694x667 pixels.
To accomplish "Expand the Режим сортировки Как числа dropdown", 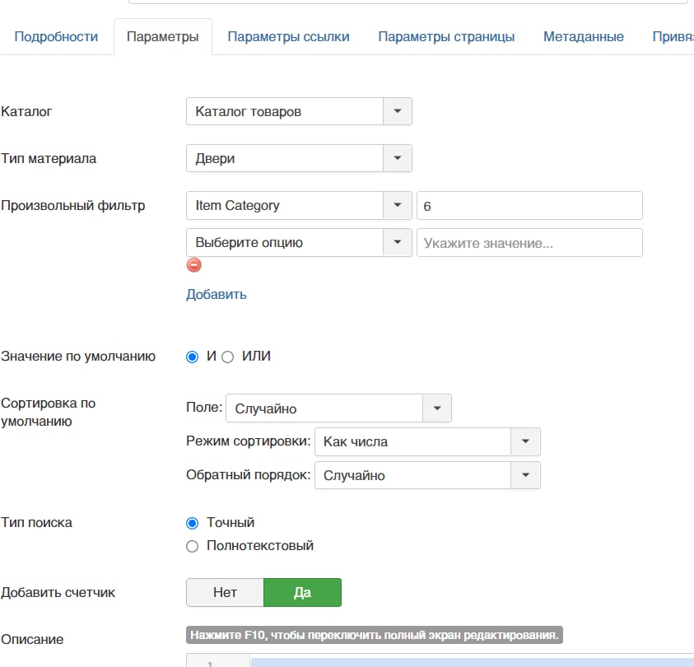I will point(427,441).
